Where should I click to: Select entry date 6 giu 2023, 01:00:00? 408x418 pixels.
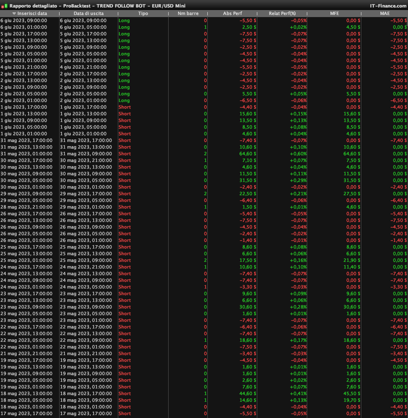pos(24,27)
